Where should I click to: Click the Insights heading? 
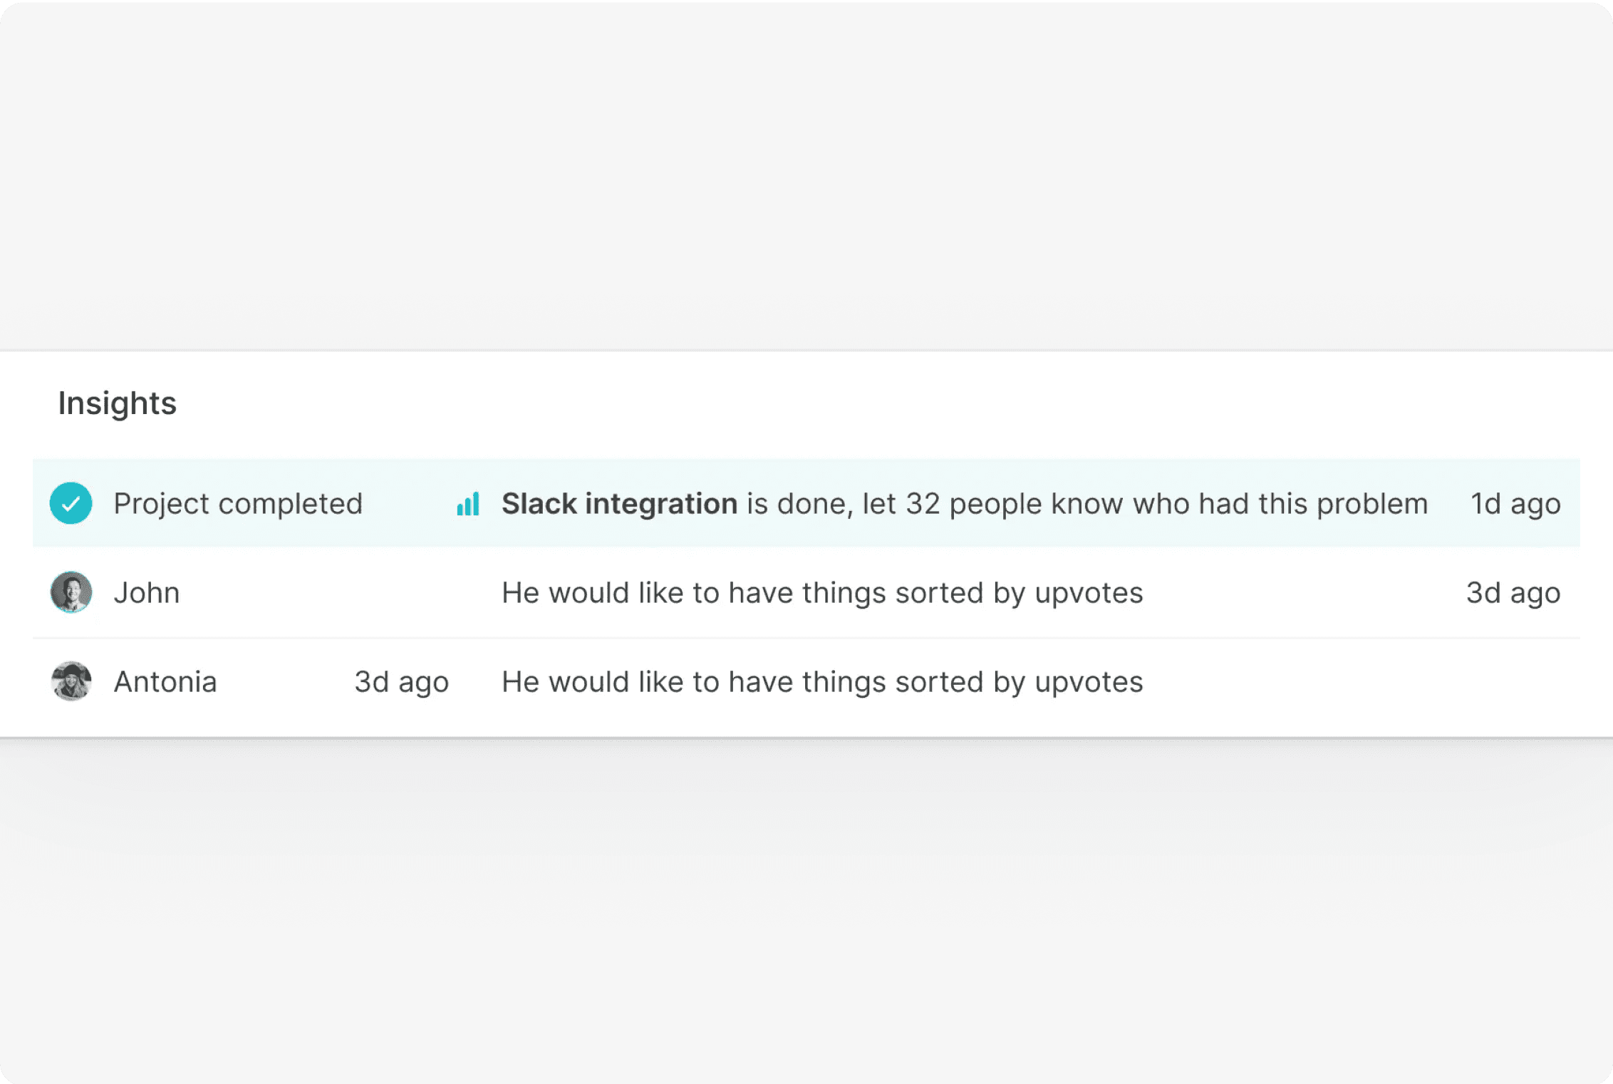[x=117, y=403]
